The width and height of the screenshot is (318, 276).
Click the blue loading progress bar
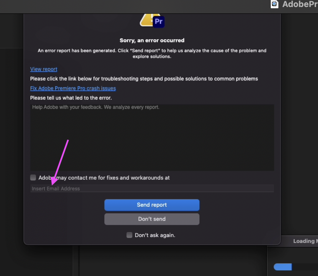283,267
